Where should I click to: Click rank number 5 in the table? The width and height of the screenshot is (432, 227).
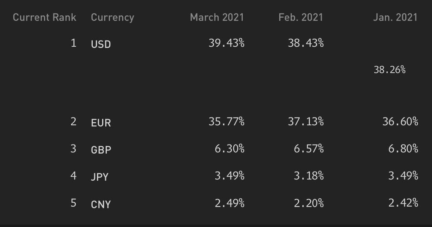[73, 203]
